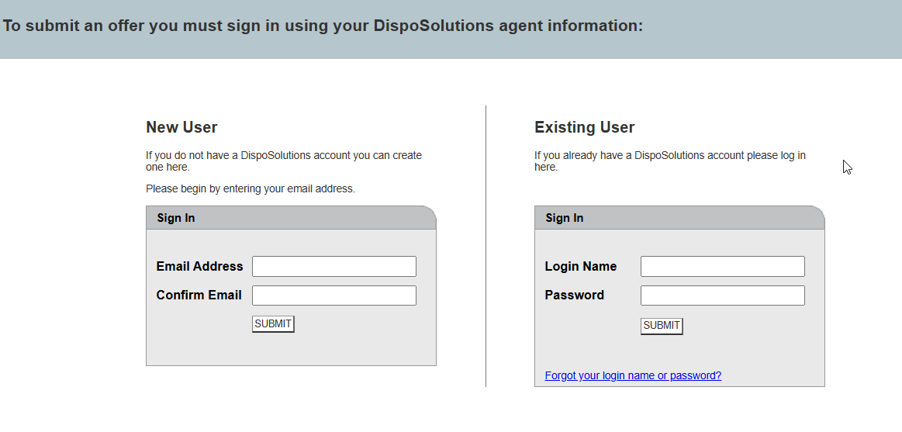Select the New User heading text

tap(181, 127)
